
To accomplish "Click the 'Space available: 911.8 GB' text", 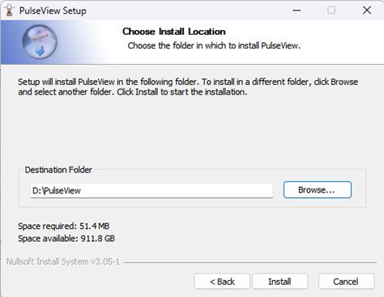I will (66, 239).
